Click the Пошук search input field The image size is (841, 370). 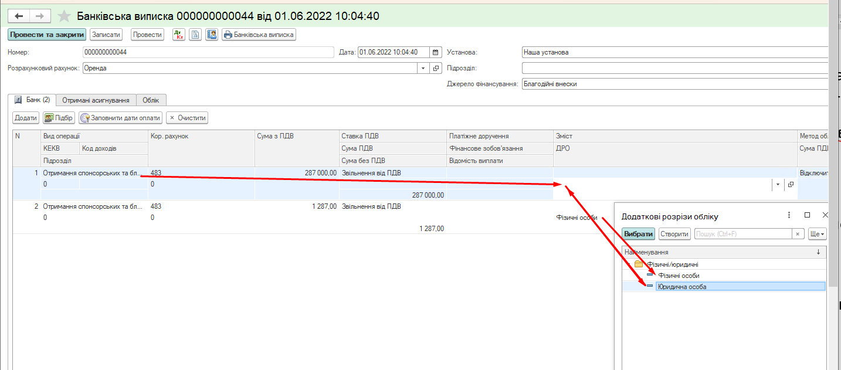coord(742,234)
